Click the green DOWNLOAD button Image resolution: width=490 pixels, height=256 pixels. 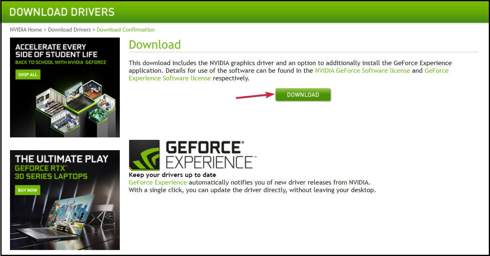click(303, 95)
